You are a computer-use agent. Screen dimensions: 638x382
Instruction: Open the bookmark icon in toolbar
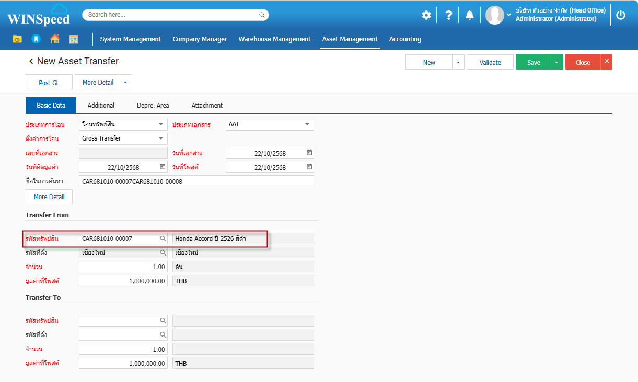pyautogui.click(x=36, y=39)
